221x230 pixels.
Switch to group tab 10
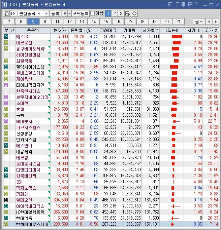[x=45, y=22]
